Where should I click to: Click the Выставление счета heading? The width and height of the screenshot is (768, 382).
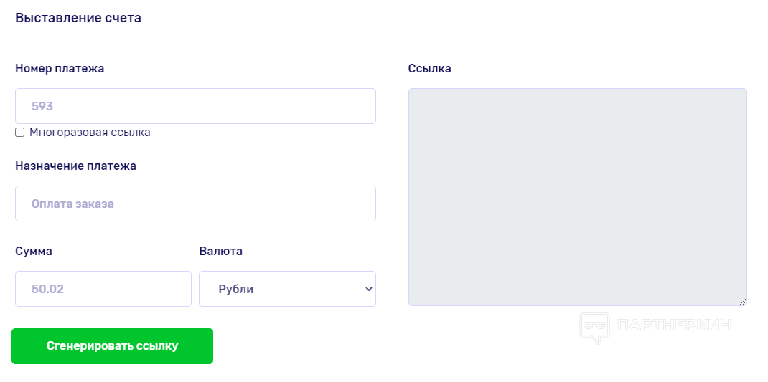[x=78, y=18]
